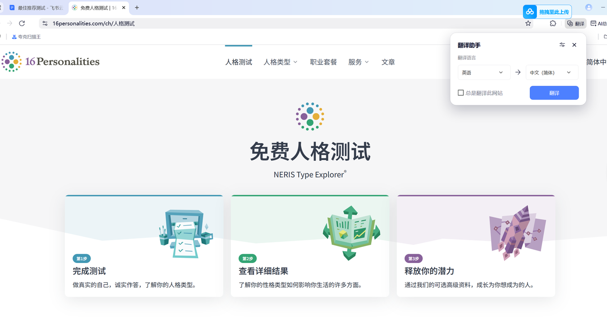Image resolution: width=607 pixels, height=318 pixels.
Task: Reload the page with refresh icon
Action: 22,23
